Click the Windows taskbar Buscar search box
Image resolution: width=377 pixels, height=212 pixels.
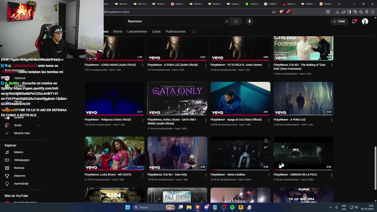tap(154, 207)
